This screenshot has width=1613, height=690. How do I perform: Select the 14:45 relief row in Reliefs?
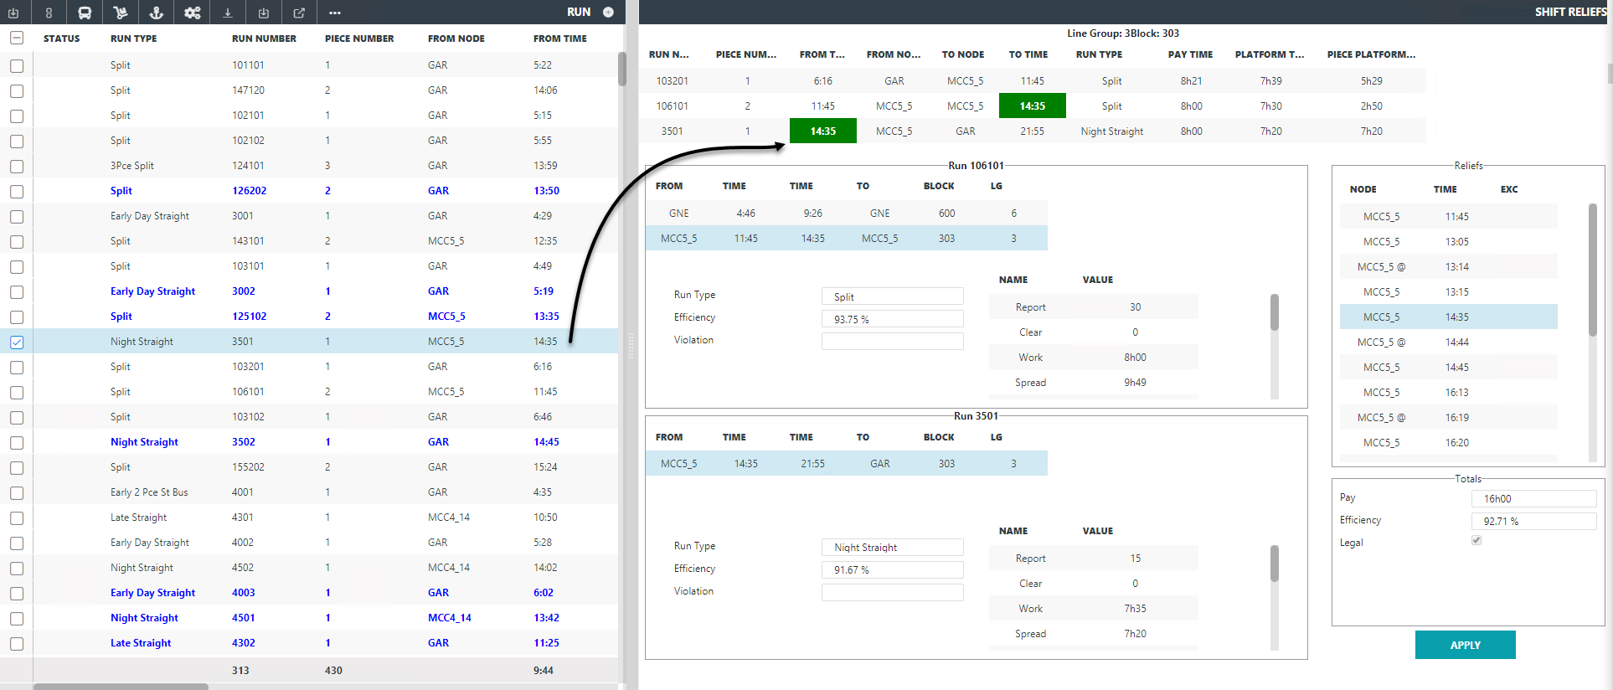point(1448,368)
